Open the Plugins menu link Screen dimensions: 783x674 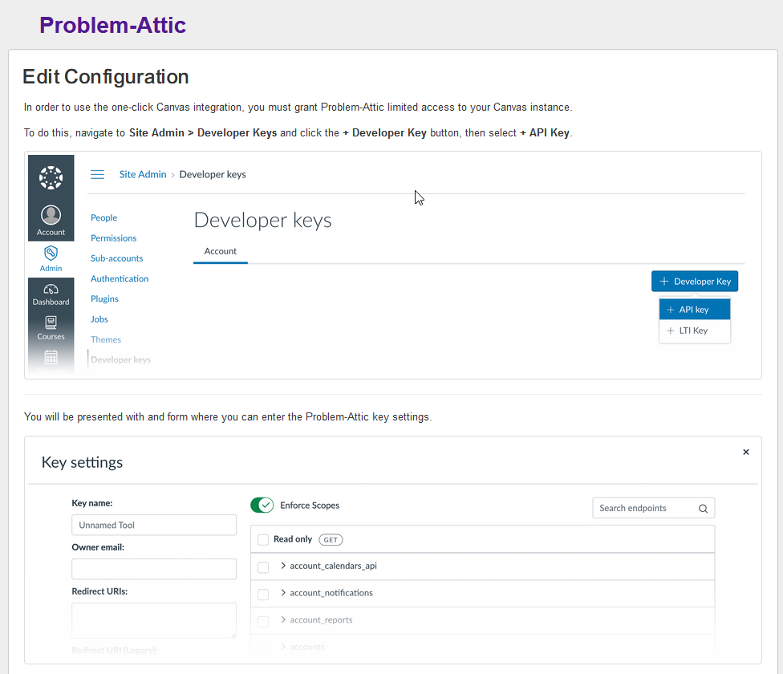pos(104,298)
